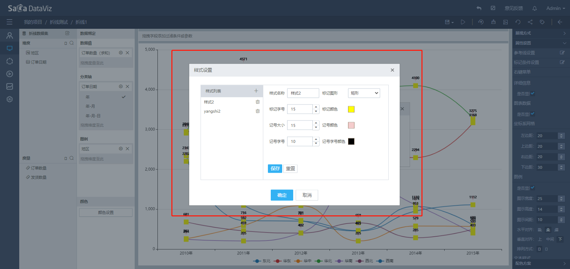Viewport: 570px width, 269px height.
Task: Click the edit icon beside 参考线设置
Action: (x=562, y=53)
